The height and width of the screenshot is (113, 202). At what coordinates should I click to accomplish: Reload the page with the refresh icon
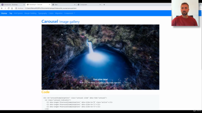(x=9, y=8)
